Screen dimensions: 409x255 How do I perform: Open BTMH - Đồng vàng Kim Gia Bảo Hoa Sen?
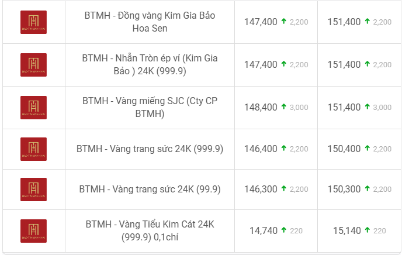point(150,22)
